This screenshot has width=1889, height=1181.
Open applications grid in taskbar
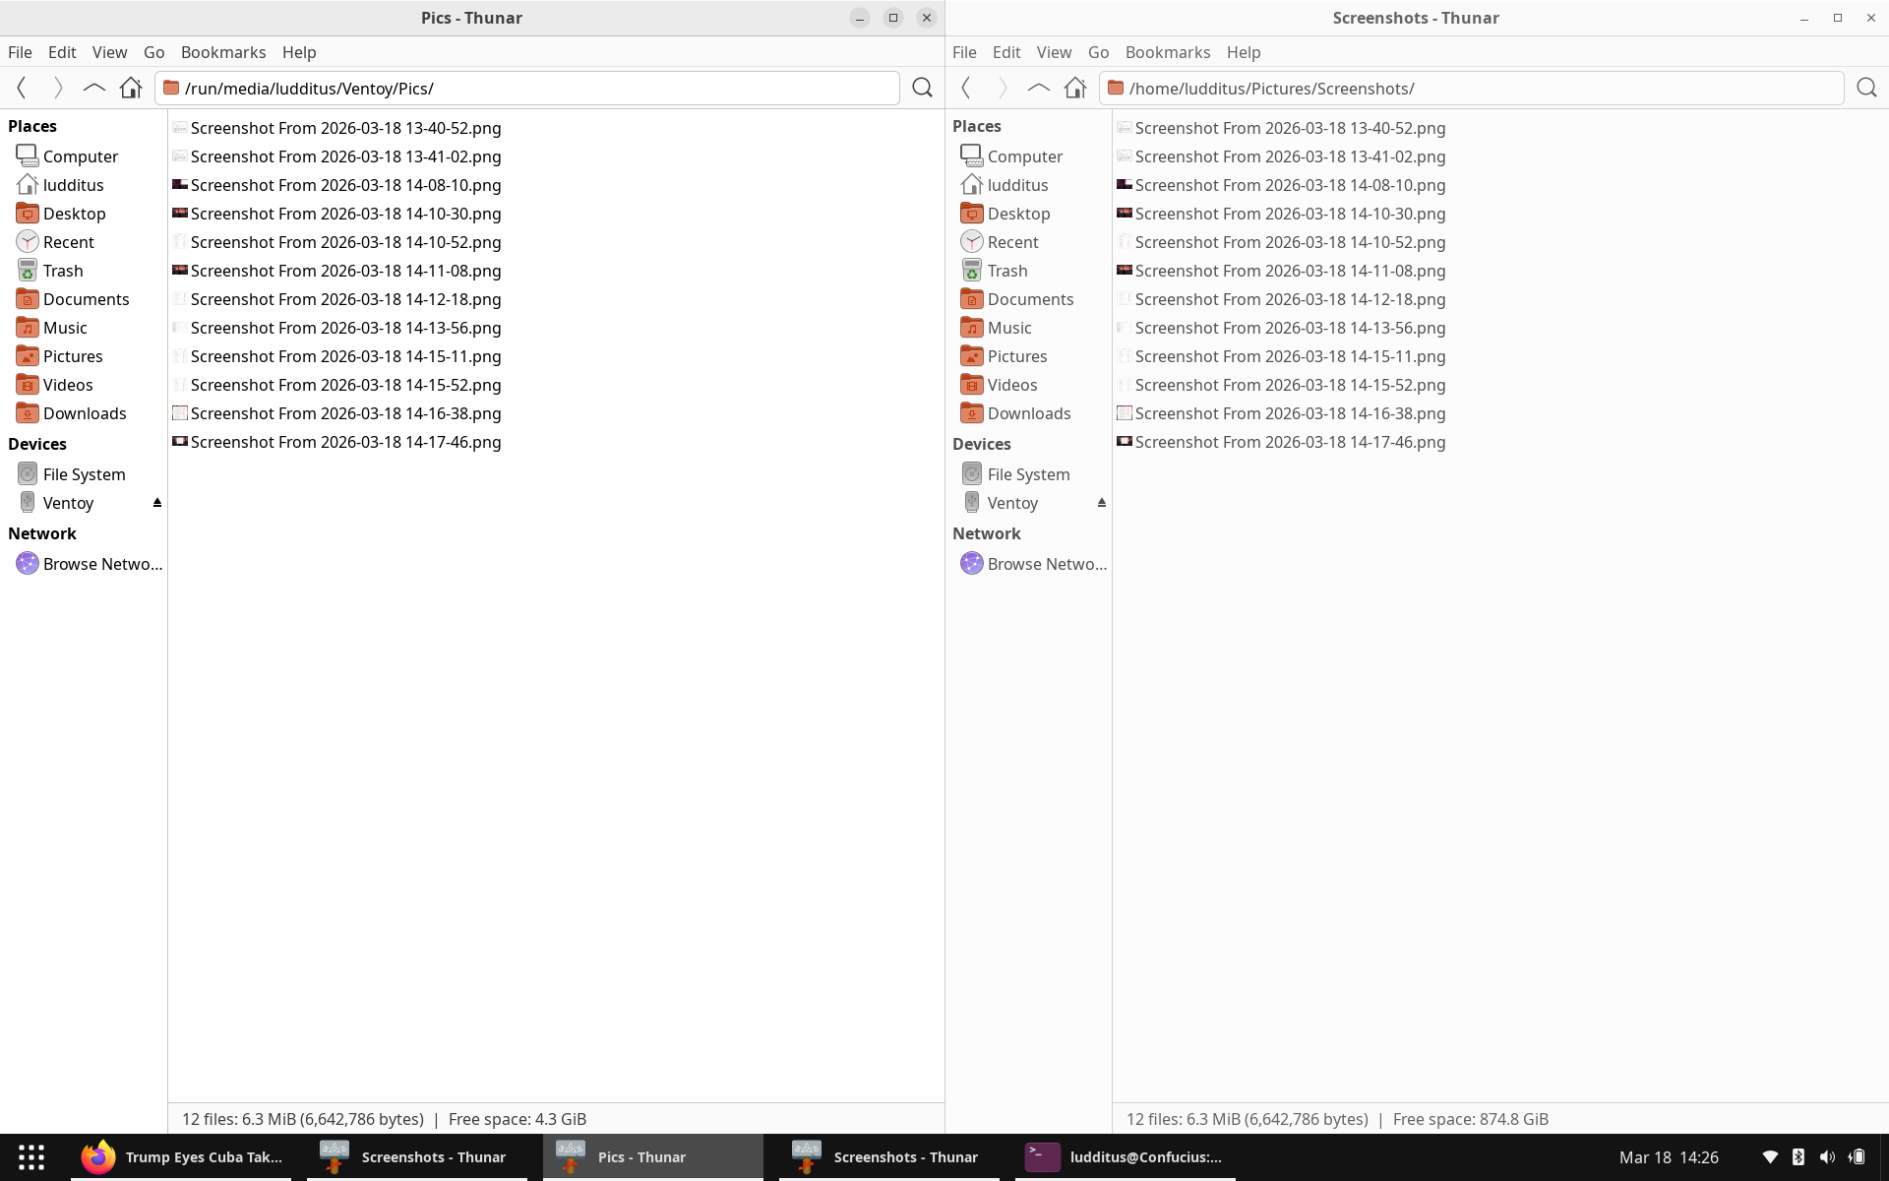31,1156
